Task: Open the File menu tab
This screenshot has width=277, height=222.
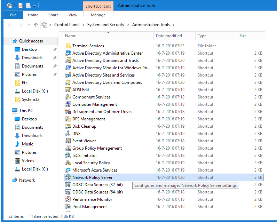Action: [x=13, y=15]
